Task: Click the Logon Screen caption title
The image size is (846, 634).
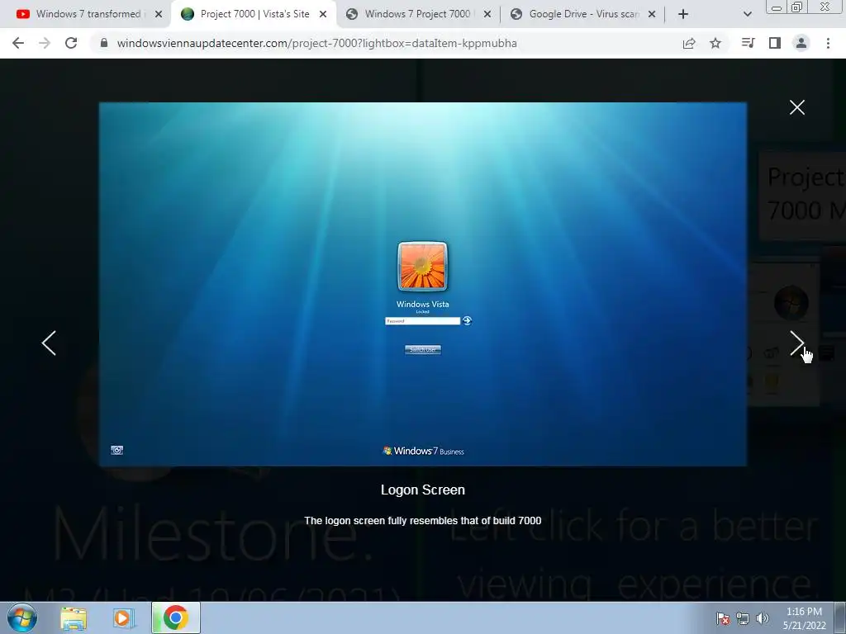Action: point(422,490)
